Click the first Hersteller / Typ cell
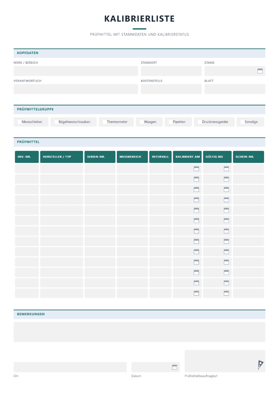Viewport: 279px width, 395px height. click(61, 169)
